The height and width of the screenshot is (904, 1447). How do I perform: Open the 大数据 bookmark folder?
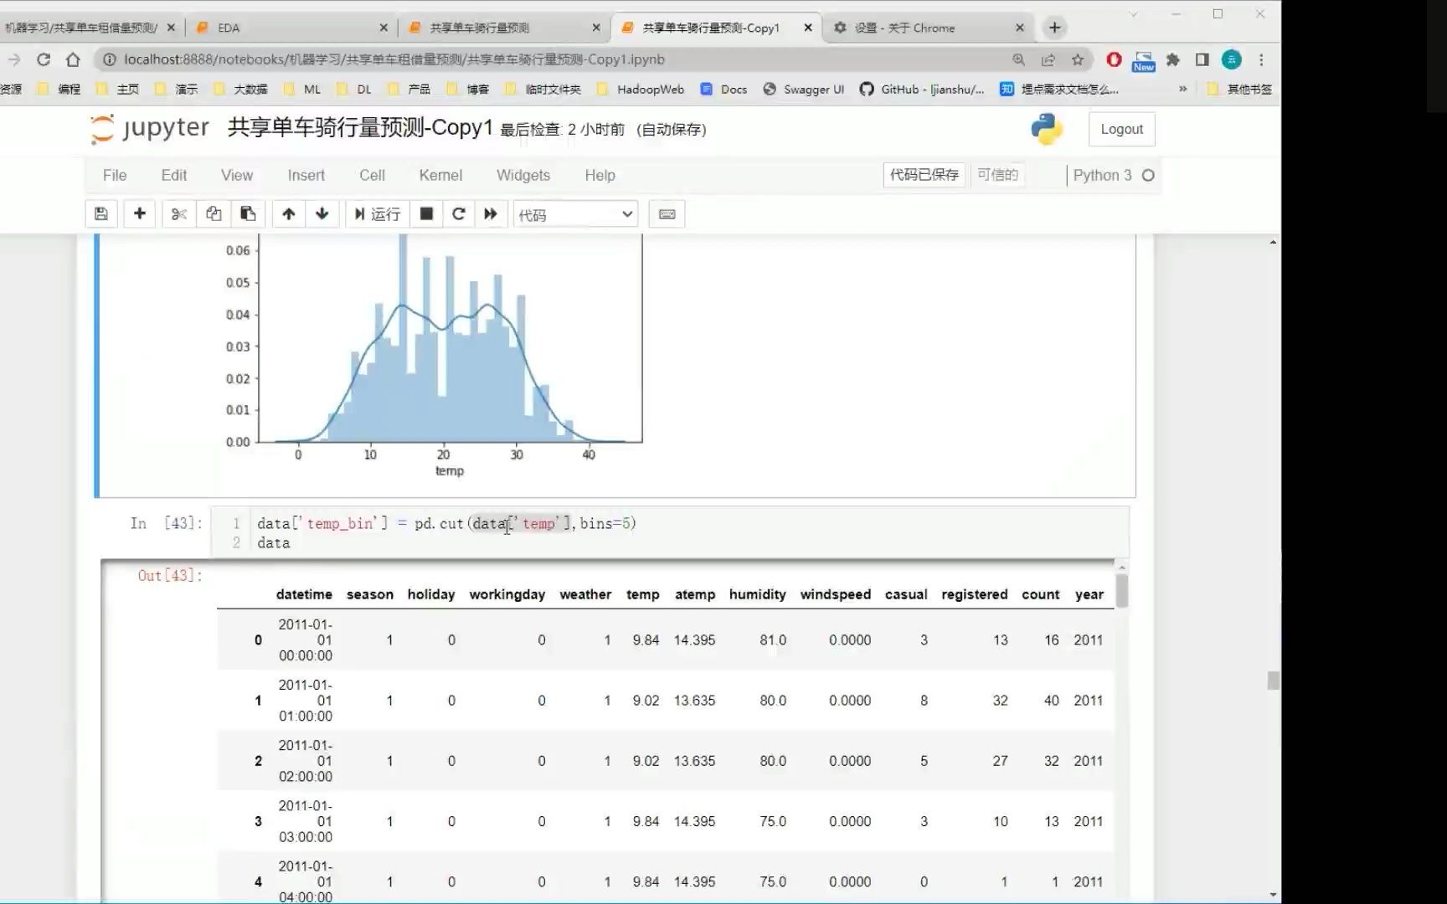pyautogui.click(x=241, y=89)
